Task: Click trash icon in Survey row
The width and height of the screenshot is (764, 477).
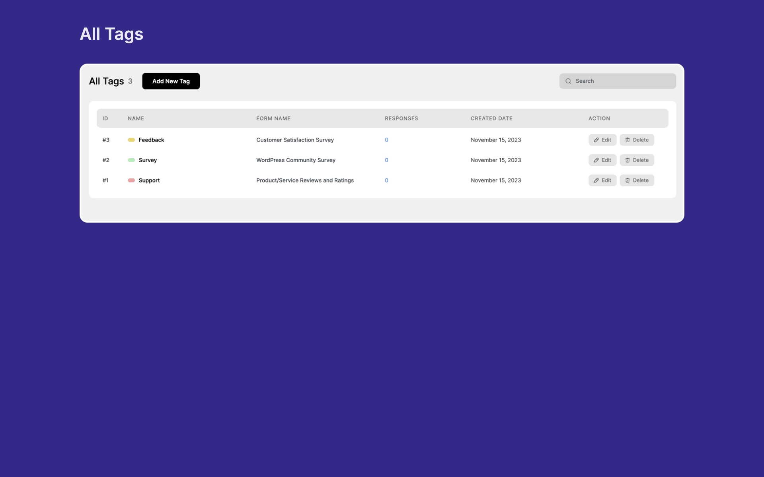Action: click(627, 160)
